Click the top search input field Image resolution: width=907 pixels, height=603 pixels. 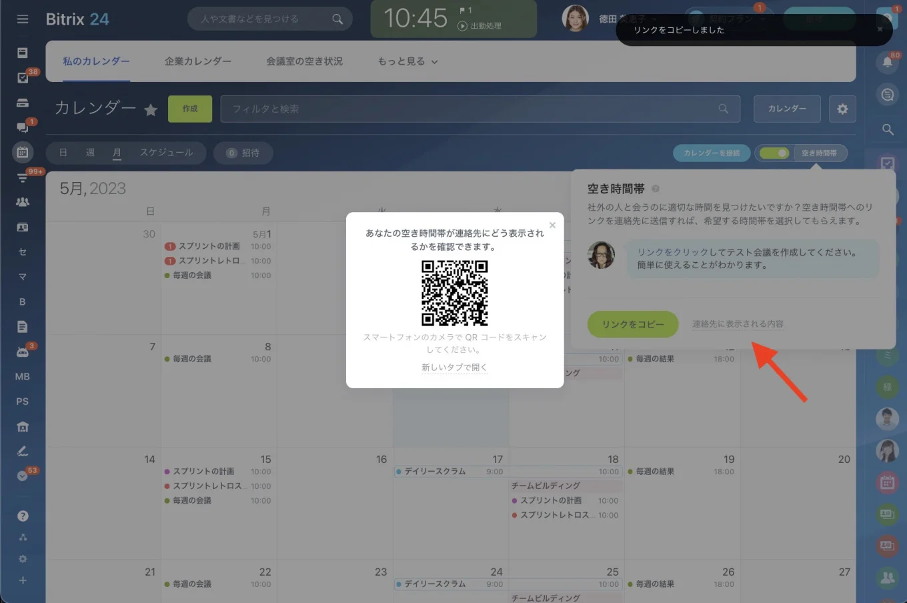[269, 19]
